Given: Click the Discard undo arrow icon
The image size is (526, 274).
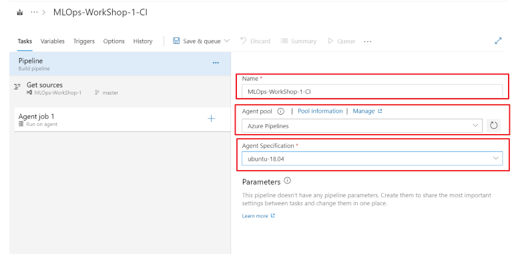Looking at the screenshot, I should pos(243,41).
